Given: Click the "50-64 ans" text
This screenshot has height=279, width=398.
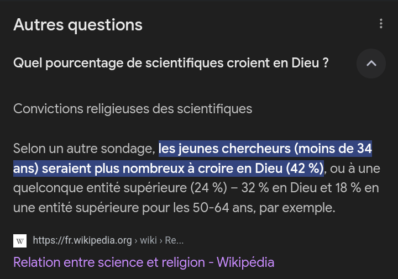Looking at the screenshot, I should coord(217,208).
